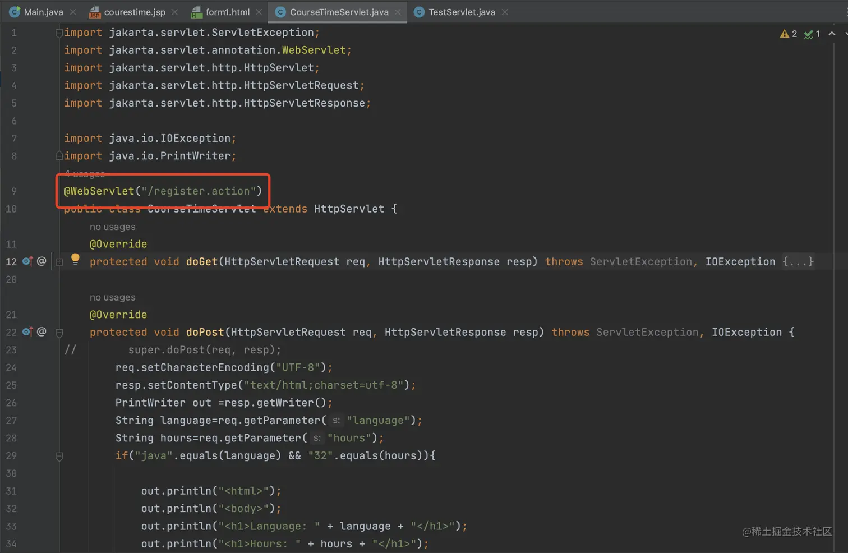Click 'no usages' hint above doPost
848x553 pixels.
point(112,297)
